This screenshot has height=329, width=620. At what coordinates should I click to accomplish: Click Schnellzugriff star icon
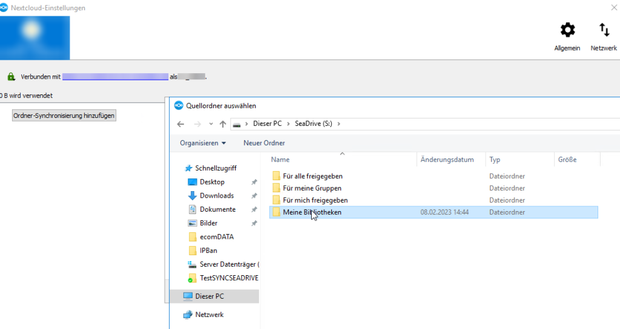[189, 168]
